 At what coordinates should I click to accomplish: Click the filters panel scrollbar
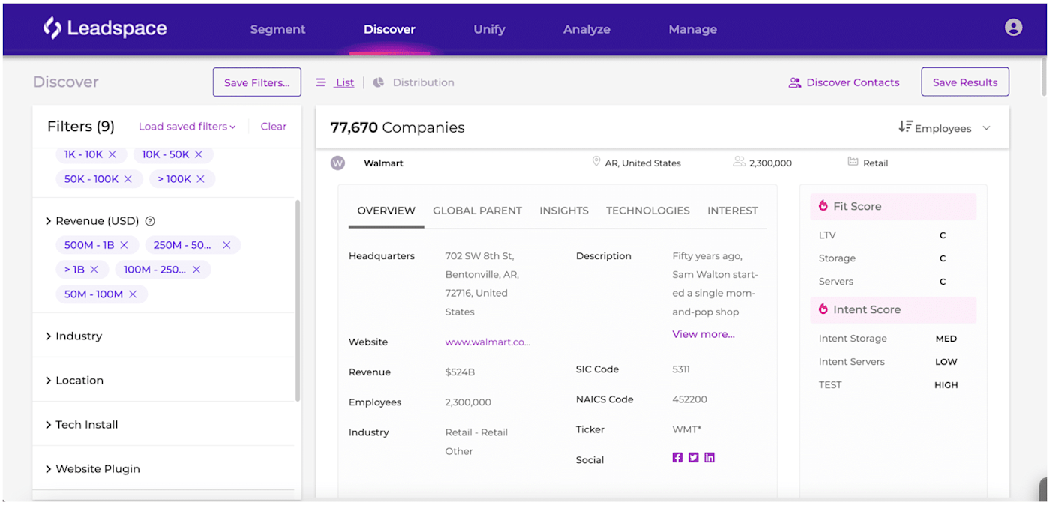tap(298, 300)
